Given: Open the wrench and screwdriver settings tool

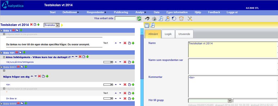Looking at the screenshot, I should [x=190, y=18].
